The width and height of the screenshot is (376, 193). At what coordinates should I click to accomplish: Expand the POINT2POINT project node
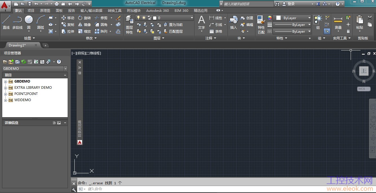(x=5, y=94)
